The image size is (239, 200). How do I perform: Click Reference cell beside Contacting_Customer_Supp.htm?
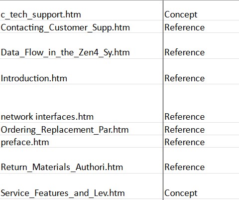point(201,26)
